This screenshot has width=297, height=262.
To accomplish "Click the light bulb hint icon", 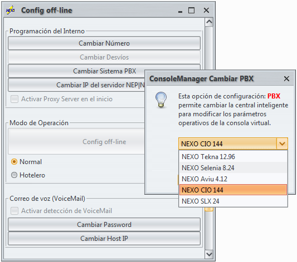I will pyautogui.click(x=161, y=100).
